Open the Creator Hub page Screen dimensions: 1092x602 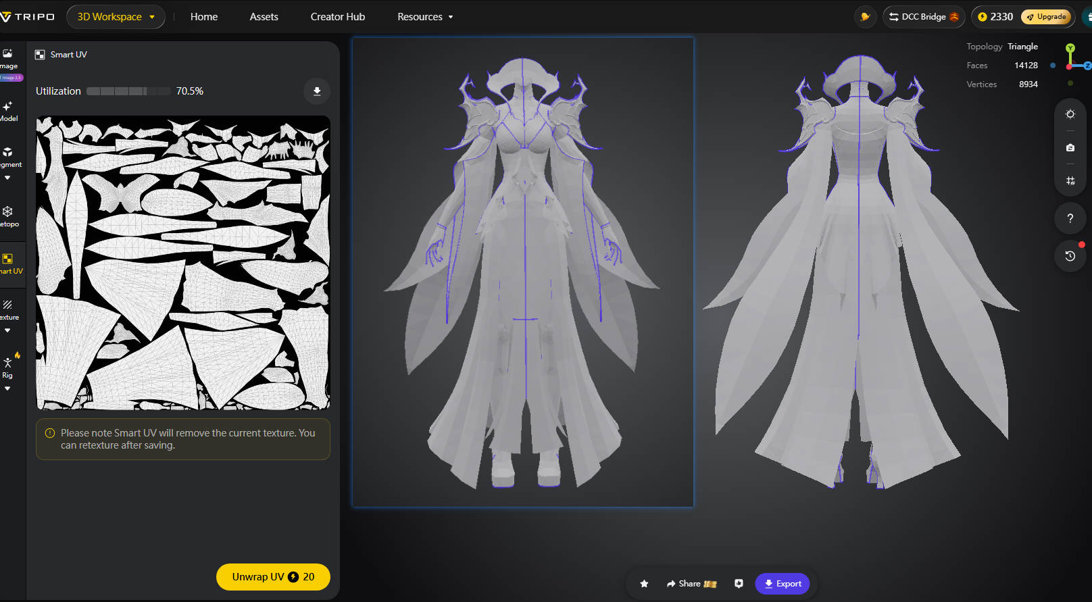coord(338,17)
